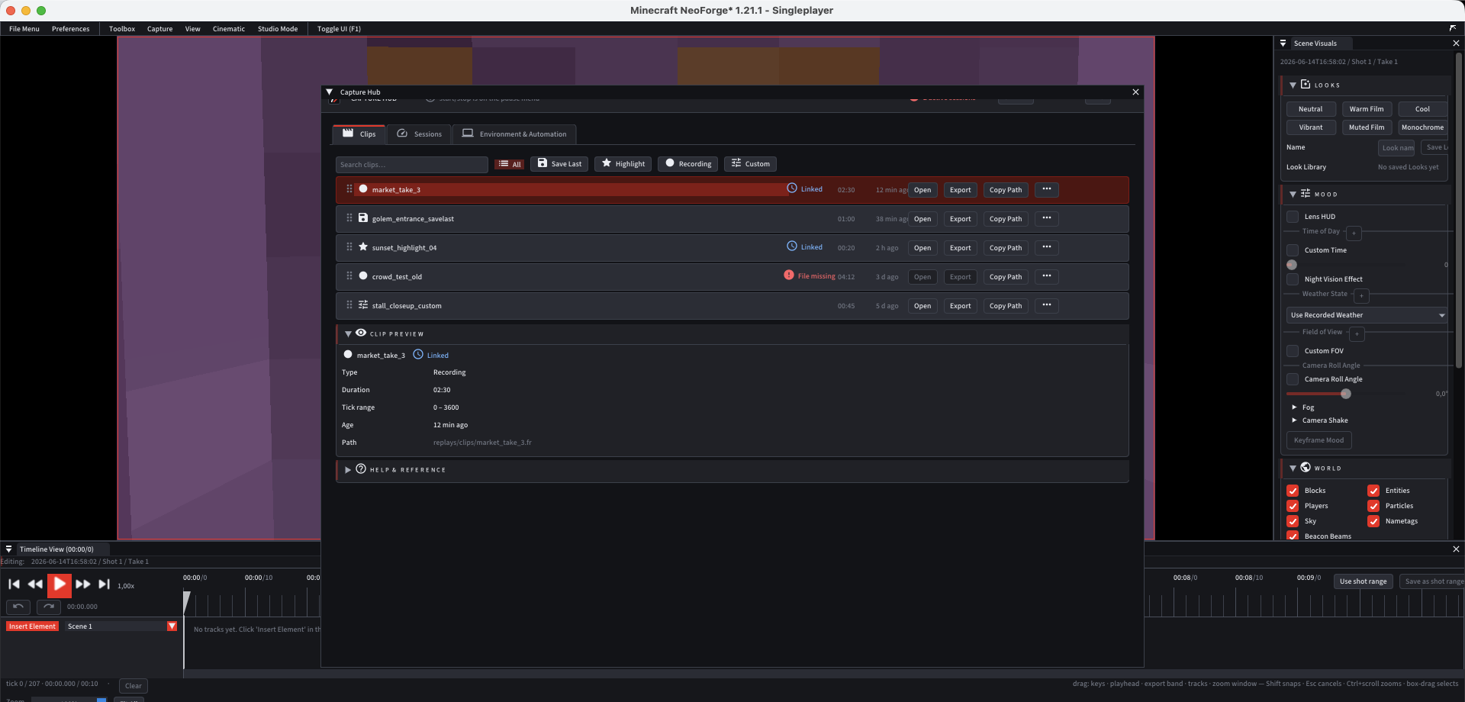Open the More options for stall_closeup_custom
1465x702 pixels.
pos(1047,305)
